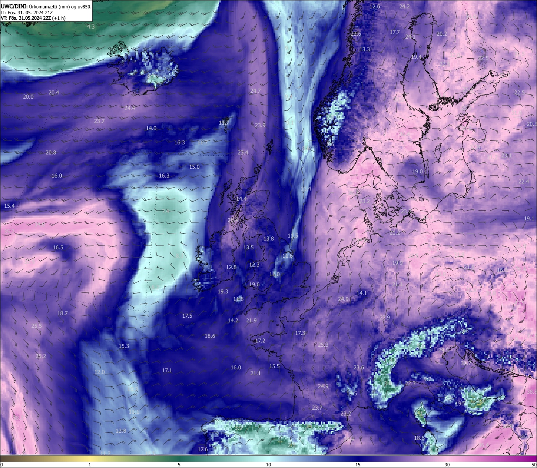The width and height of the screenshot is (537, 468).
Task: Click the 23.9 map value
Action: (260, 125)
